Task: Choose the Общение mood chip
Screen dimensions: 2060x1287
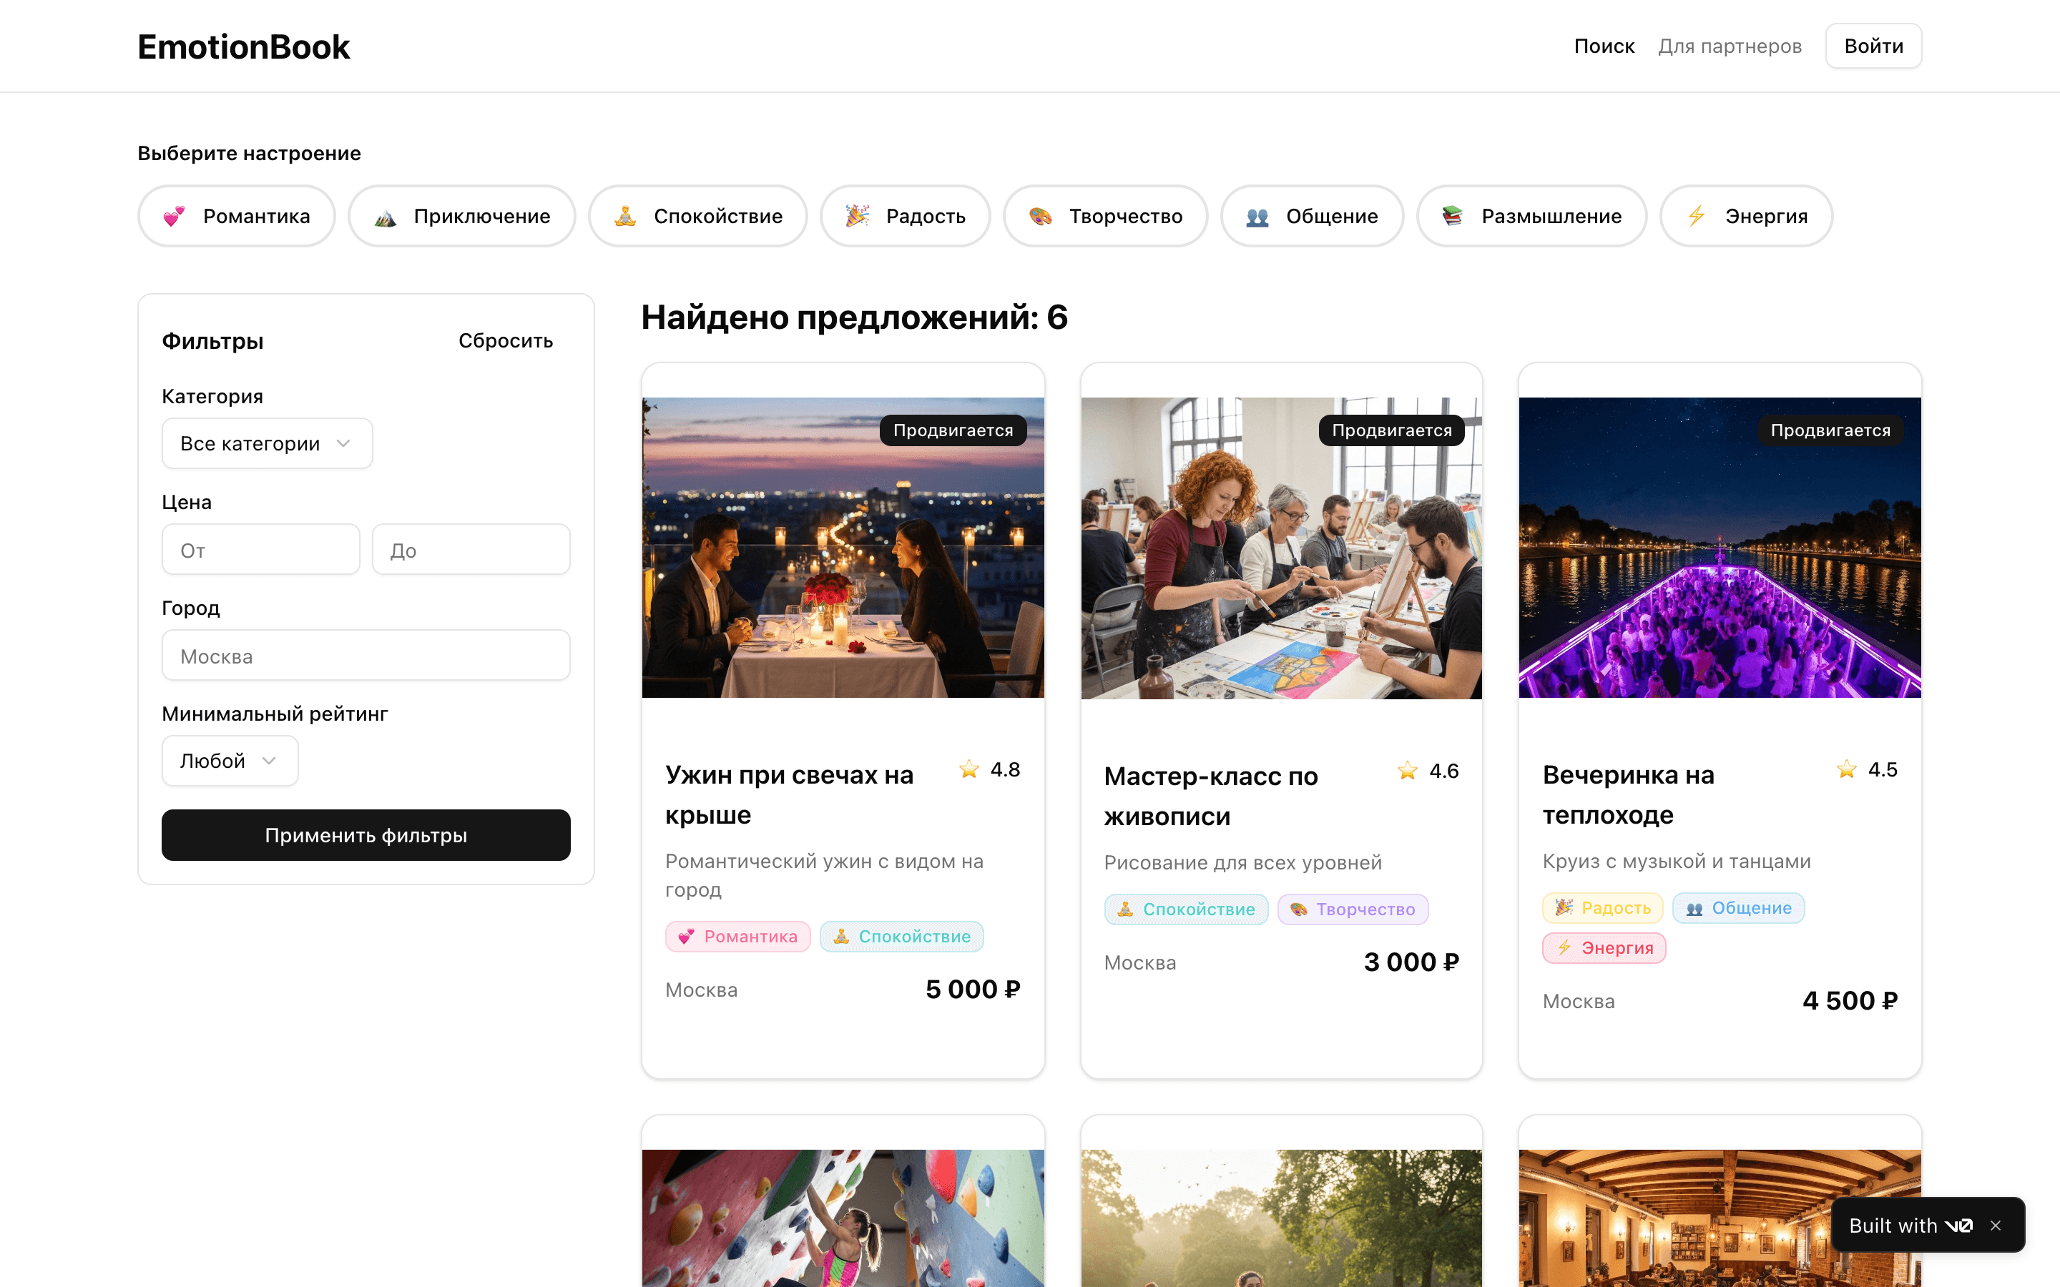Action: [x=1312, y=216]
